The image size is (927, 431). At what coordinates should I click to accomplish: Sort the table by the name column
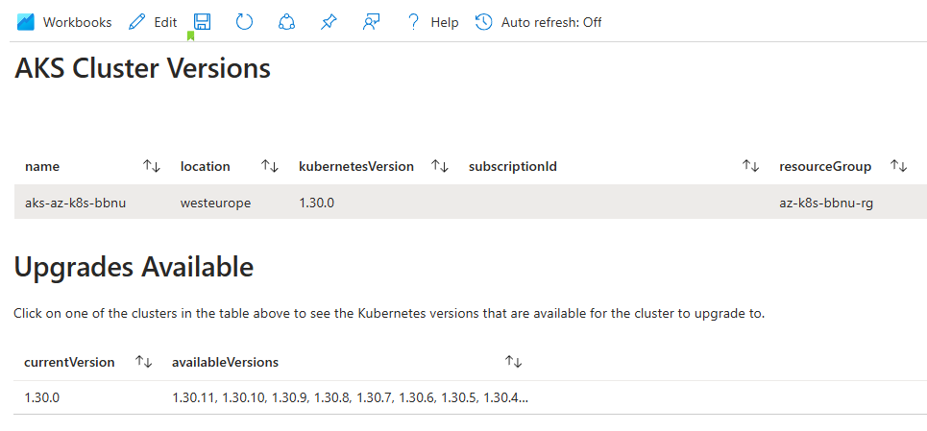point(152,166)
